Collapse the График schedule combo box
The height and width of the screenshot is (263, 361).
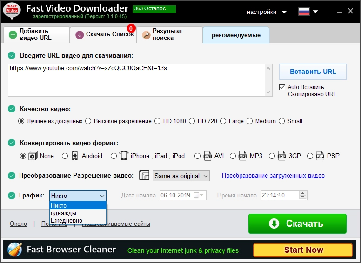pyautogui.click(x=78, y=196)
